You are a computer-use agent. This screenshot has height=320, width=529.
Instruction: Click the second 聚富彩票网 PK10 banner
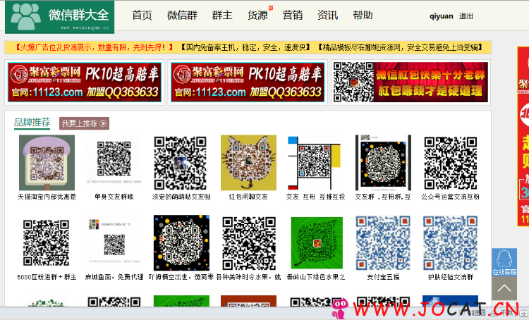point(248,82)
